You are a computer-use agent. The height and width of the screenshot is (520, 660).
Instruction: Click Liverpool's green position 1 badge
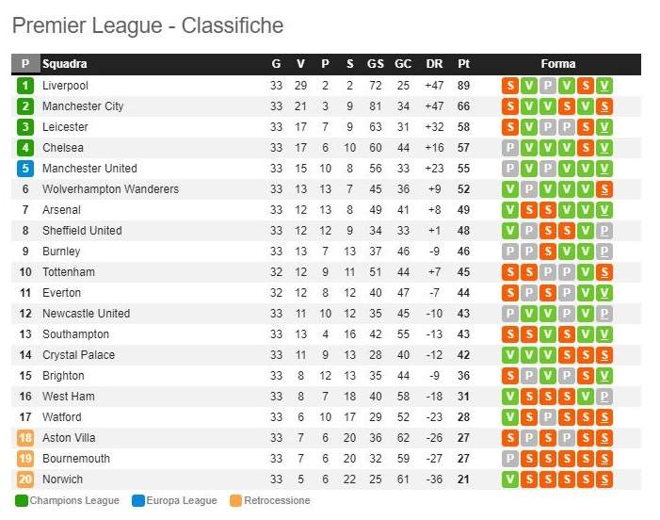(25, 86)
